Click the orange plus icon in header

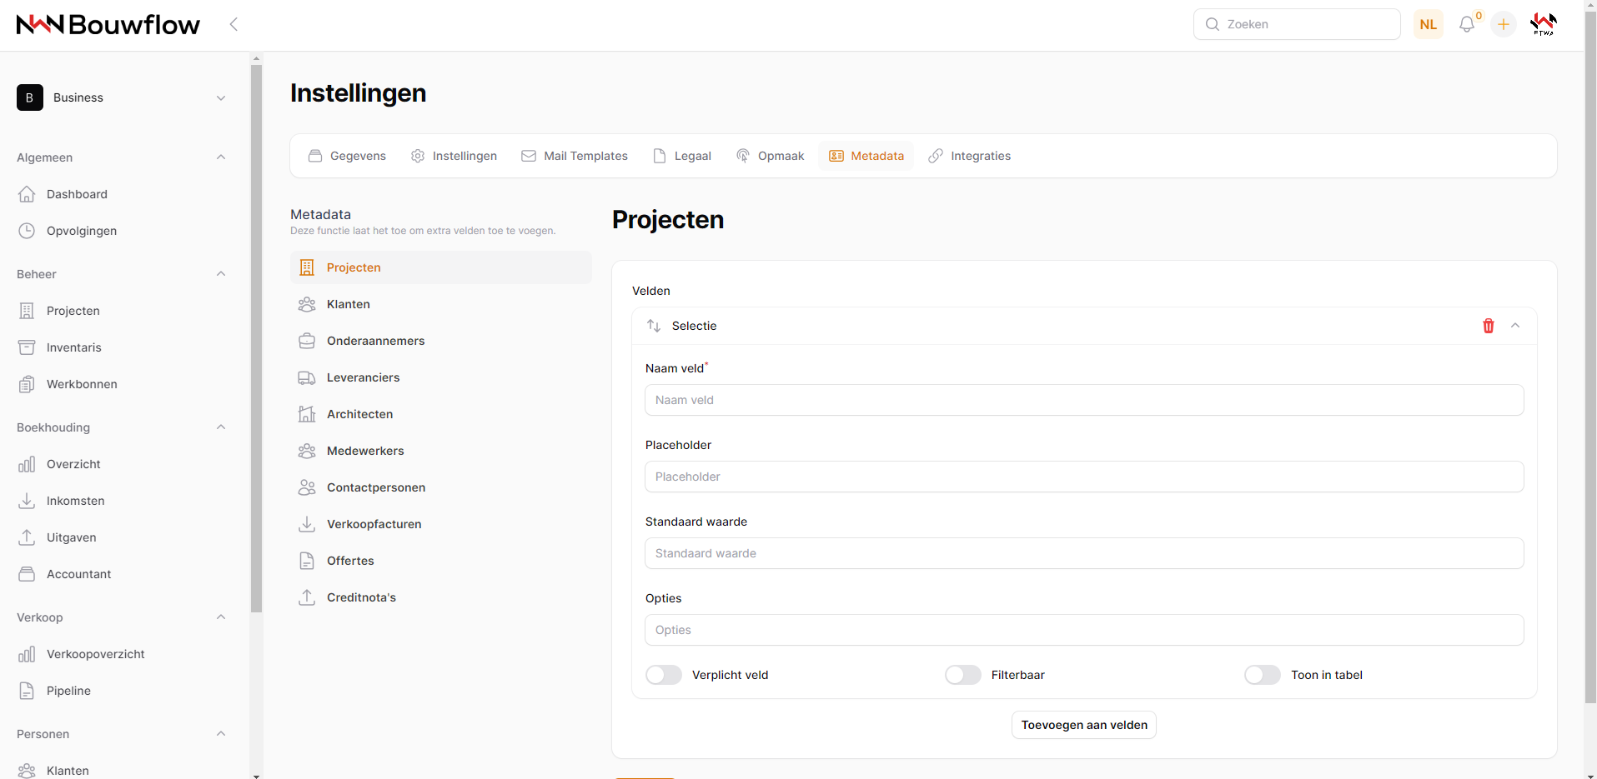click(x=1504, y=25)
